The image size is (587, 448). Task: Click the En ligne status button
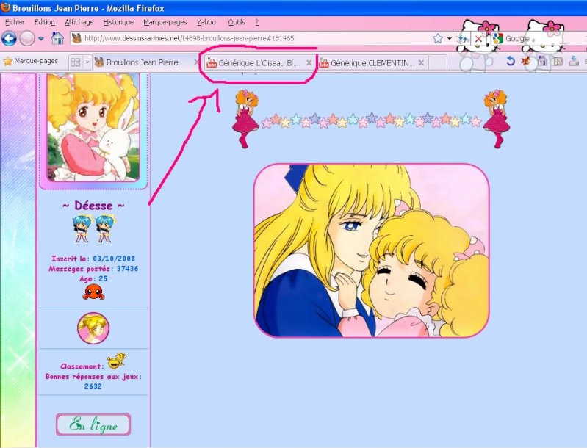pos(93,424)
